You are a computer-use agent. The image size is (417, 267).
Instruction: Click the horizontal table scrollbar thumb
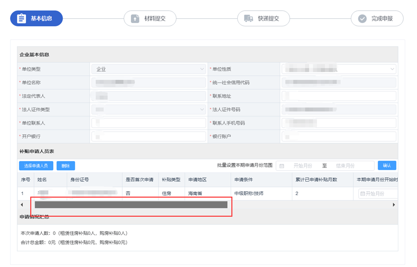pyautogui.click(x=130, y=205)
